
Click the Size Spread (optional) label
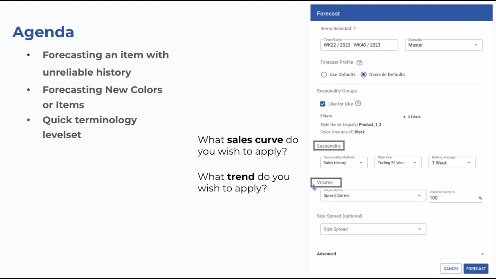pyautogui.click(x=340, y=216)
